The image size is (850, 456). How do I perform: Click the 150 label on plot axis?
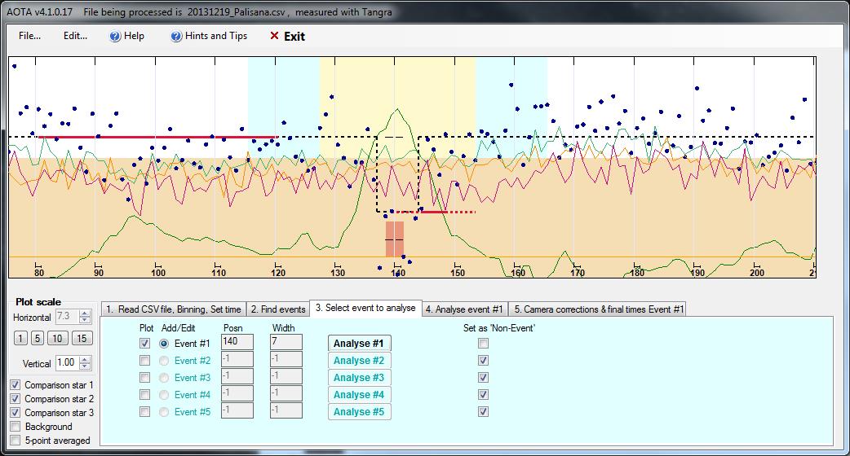(457, 273)
